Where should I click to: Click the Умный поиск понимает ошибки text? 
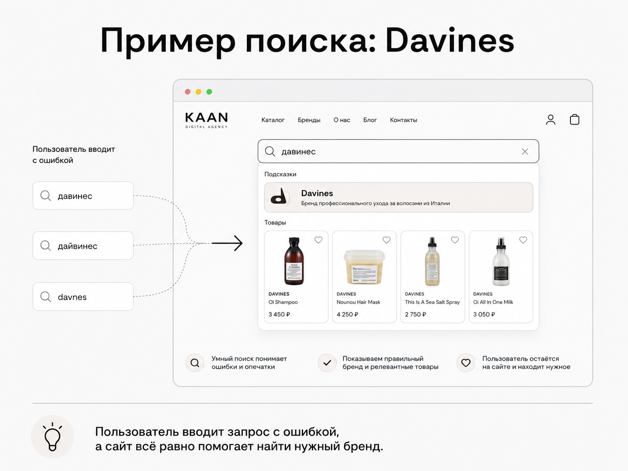(x=249, y=363)
